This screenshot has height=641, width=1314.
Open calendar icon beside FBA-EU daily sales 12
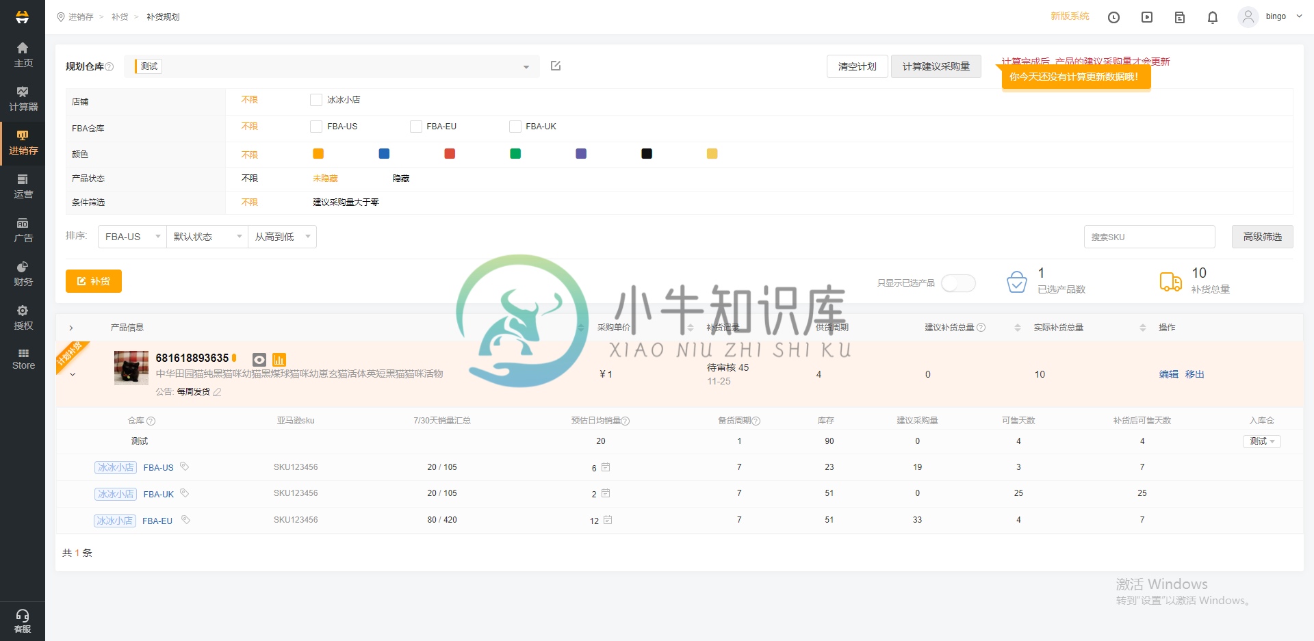point(608,520)
